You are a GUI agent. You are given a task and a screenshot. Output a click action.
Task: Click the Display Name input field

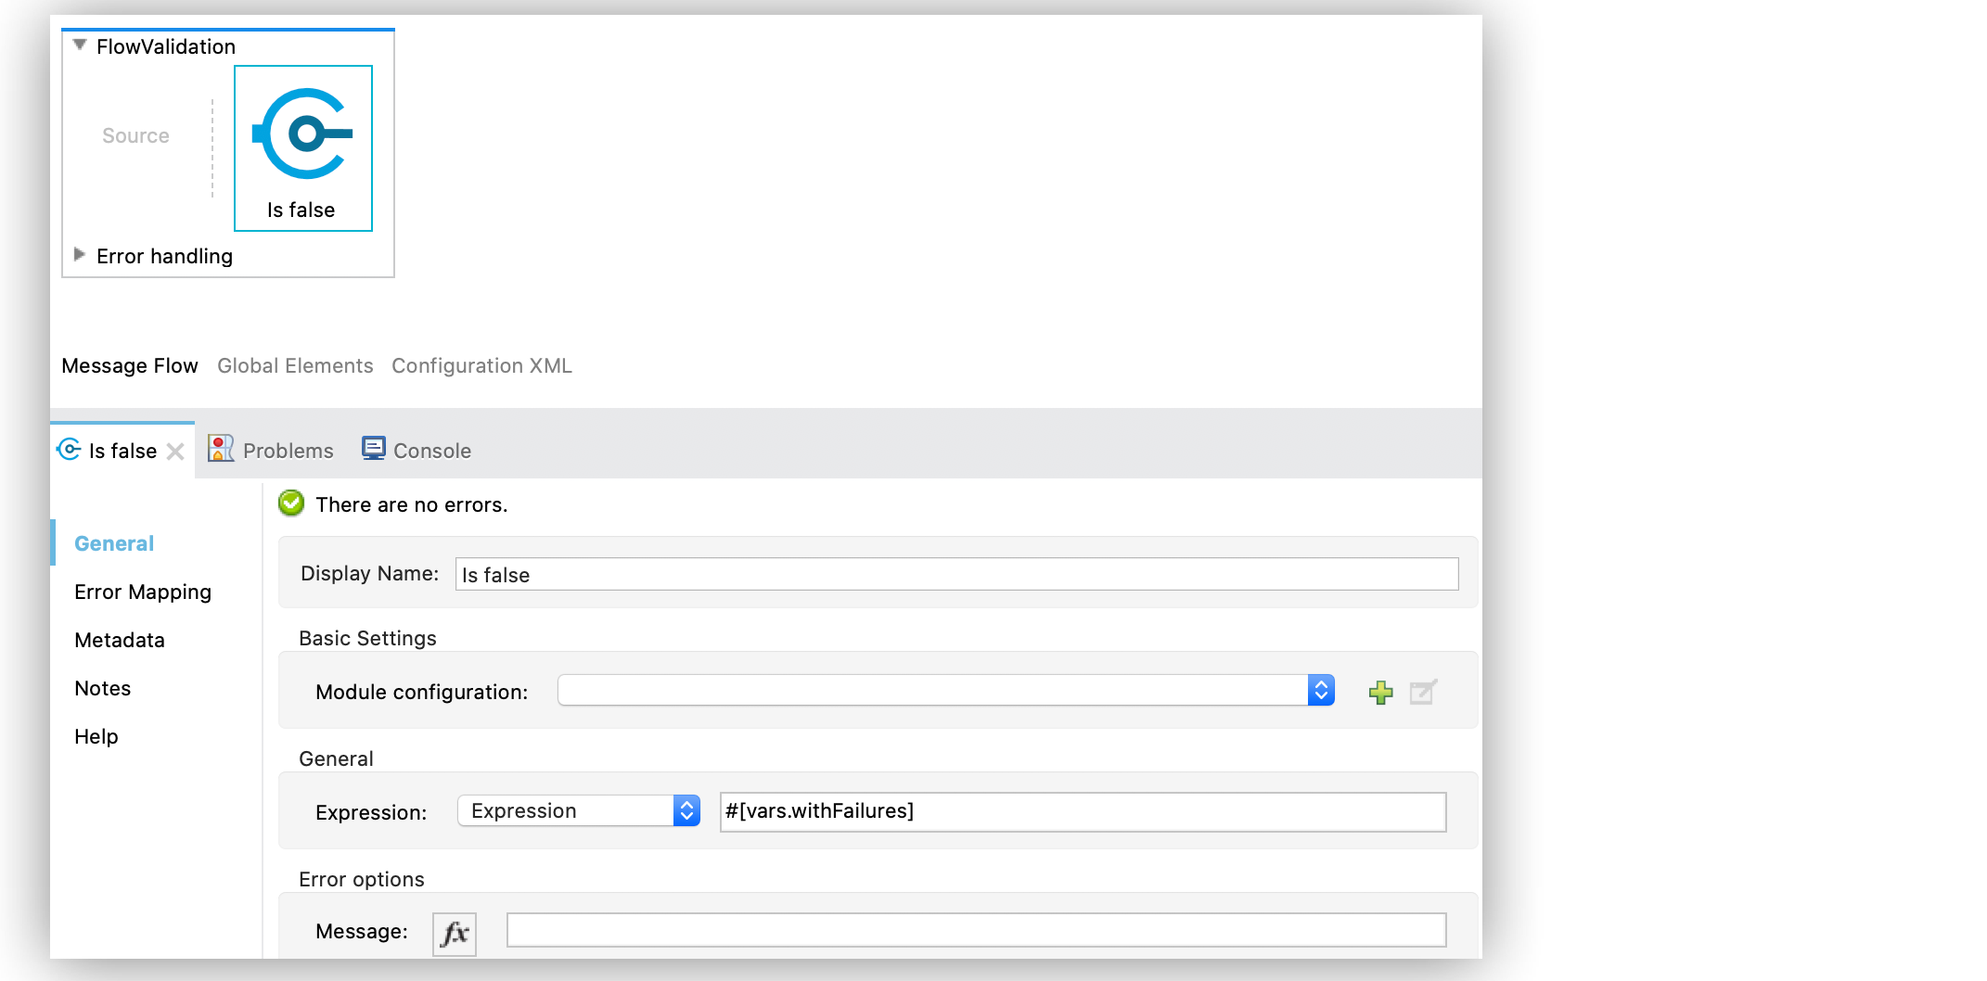tap(955, 575)
